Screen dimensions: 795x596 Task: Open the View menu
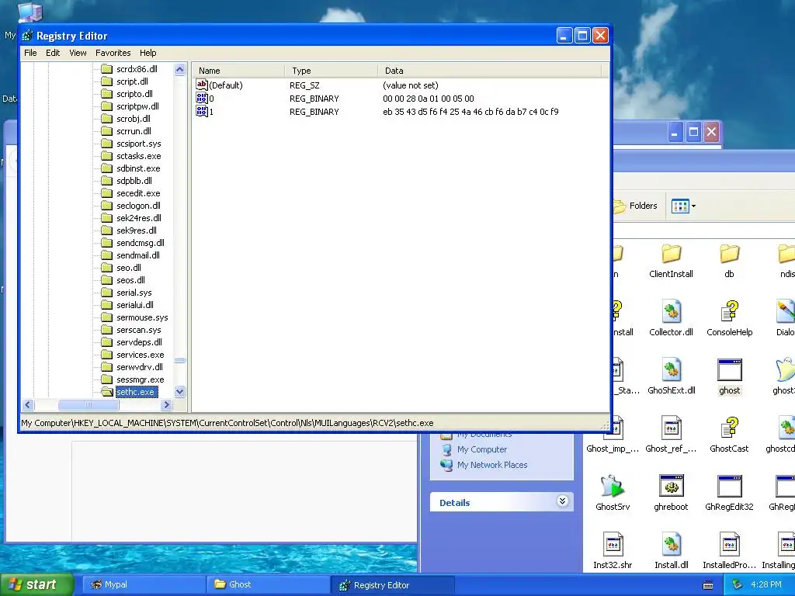78,53
